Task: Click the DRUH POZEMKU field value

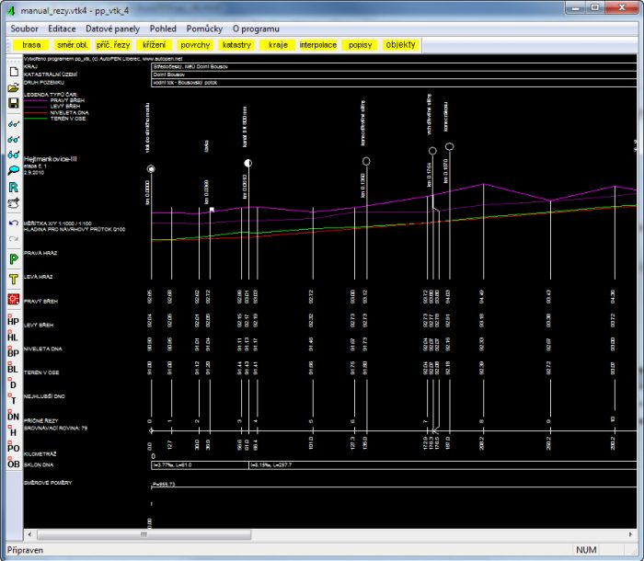Action: (x=394, y=83)
